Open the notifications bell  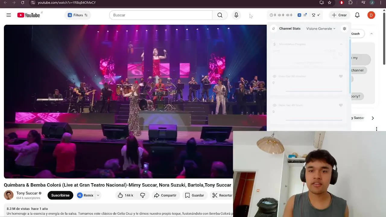coord(357,15)
